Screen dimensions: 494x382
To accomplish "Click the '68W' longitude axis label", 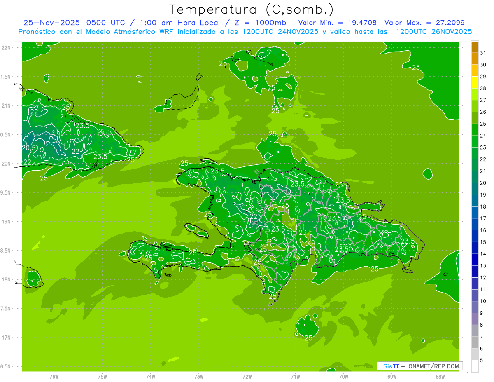I will point(440,376).
